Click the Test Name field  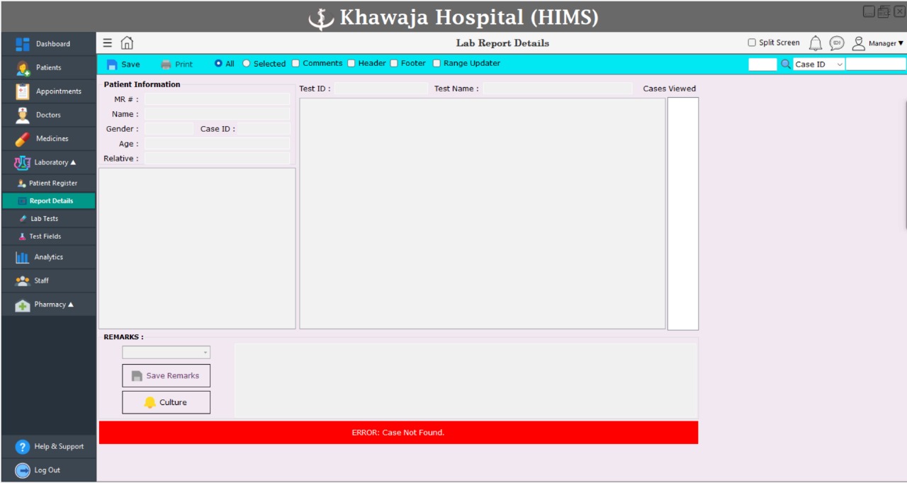[558, 89]
